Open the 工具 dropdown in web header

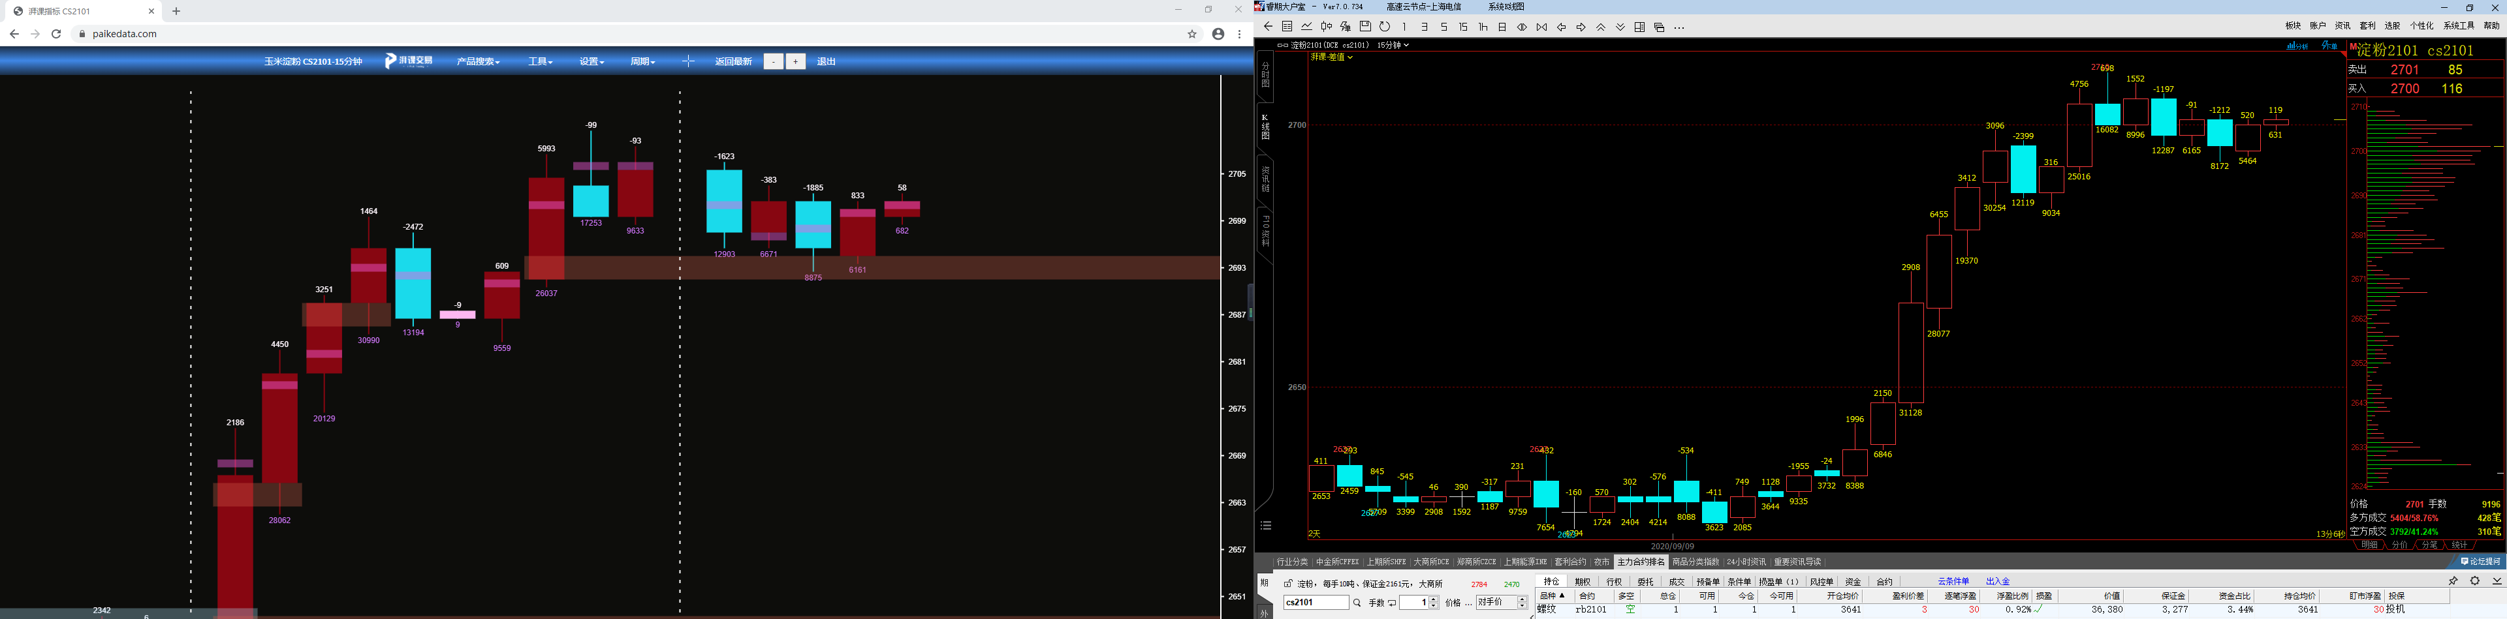(540, 61)
